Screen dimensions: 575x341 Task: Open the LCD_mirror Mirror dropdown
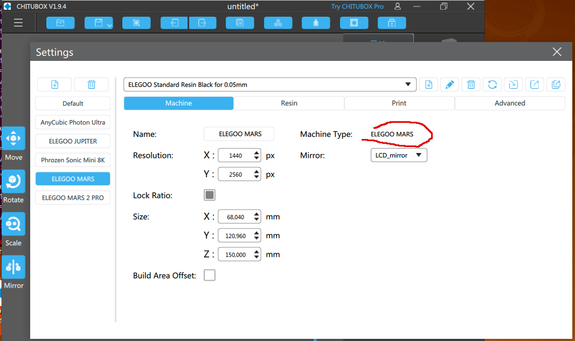(x=399, y=155)
